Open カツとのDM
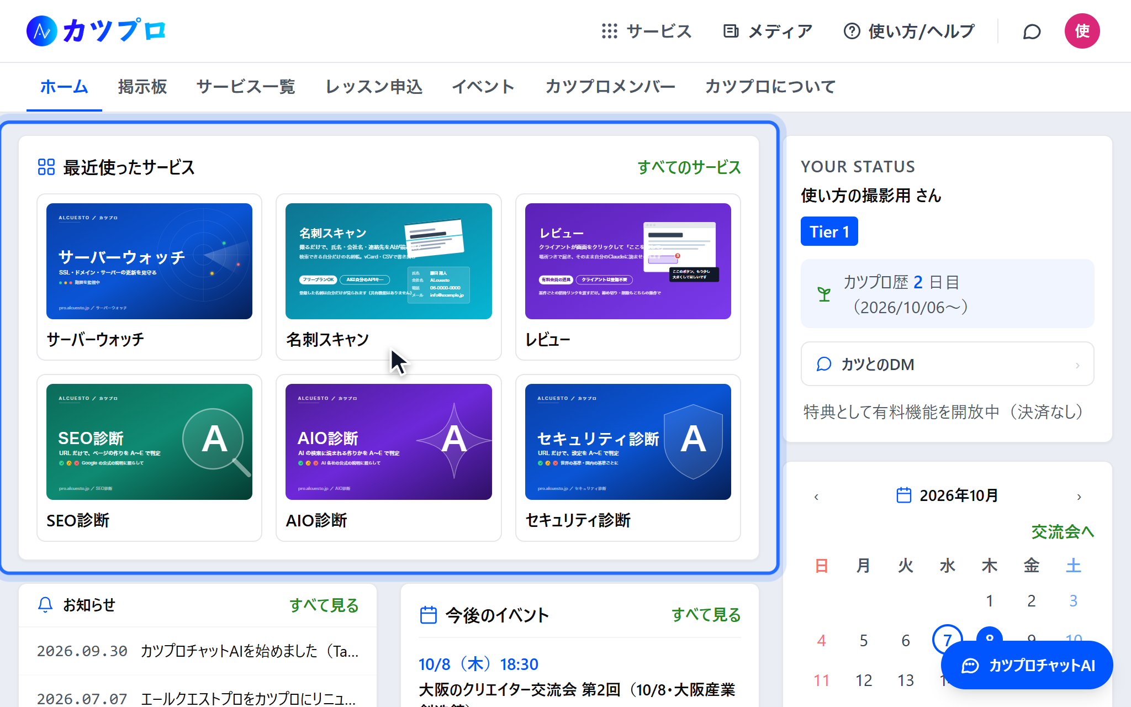1131x707 pixels. coord(947,364)
